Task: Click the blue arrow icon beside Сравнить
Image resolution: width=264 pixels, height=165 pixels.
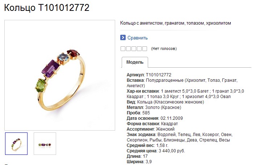Action: [123, 38]
